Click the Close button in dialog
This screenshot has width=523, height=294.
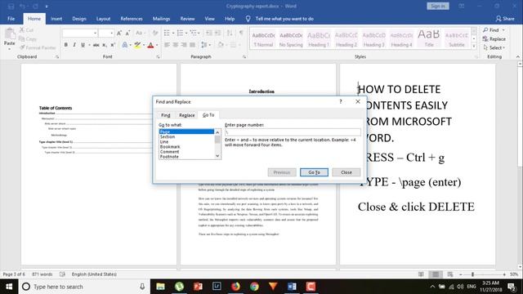[346, 172]
